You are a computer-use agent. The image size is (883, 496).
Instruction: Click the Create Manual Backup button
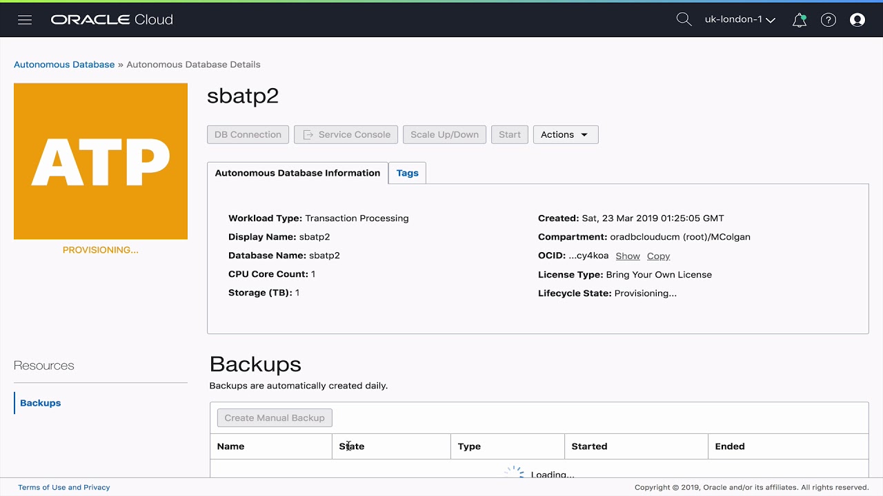[x=275, y=417]
